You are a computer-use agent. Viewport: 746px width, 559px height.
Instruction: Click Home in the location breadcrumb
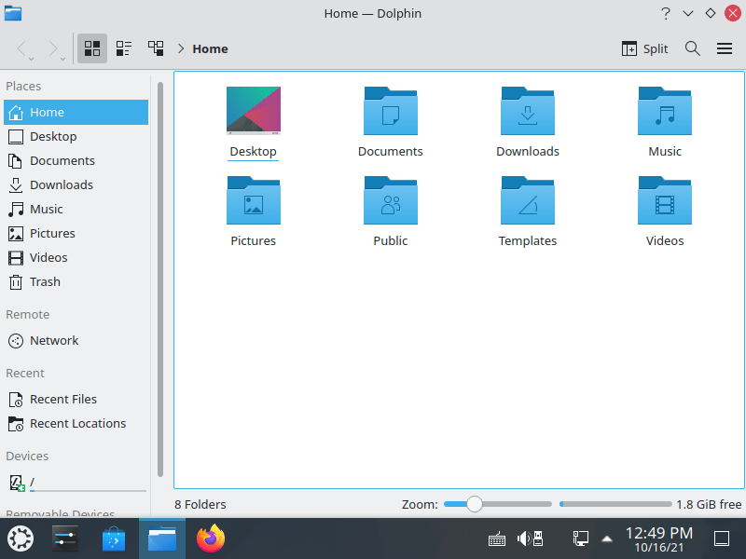point(211,49)
